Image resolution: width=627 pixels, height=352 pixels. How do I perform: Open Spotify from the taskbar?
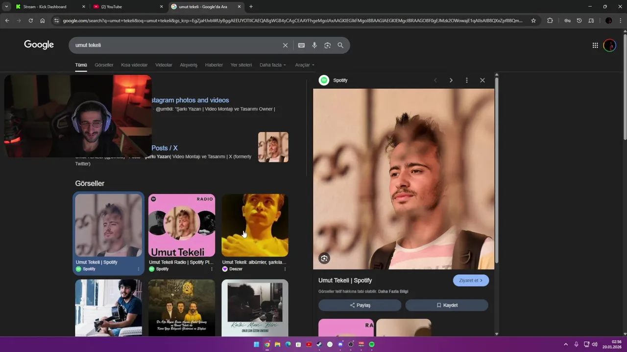372,345
